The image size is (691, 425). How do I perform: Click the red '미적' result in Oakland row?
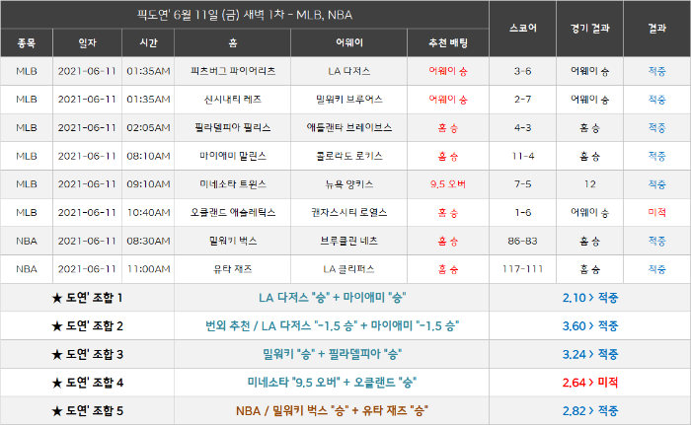(657, 212)
